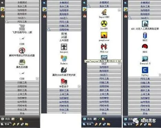Open the 华夏鸽子 tool icon
This screenshot has height=128, width=161.
[64, 82]
